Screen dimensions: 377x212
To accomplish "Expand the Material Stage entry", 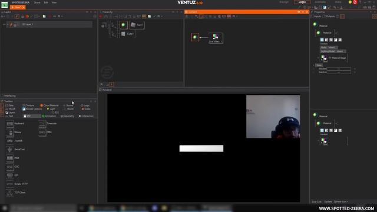I will tap(318, 58).
